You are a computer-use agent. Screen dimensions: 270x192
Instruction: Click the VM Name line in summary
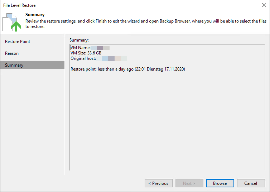coord(90,48)
